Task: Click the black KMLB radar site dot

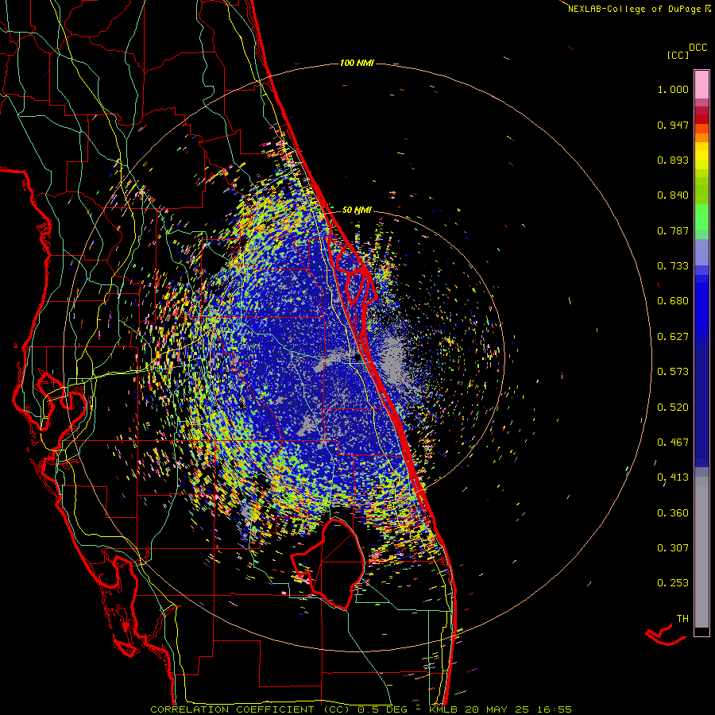Action: point(358,358)
